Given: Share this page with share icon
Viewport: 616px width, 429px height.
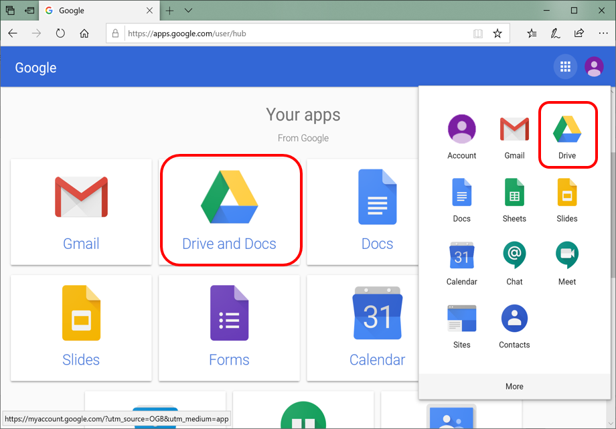Looking at the screenshot, I should (x=579, y=33).
